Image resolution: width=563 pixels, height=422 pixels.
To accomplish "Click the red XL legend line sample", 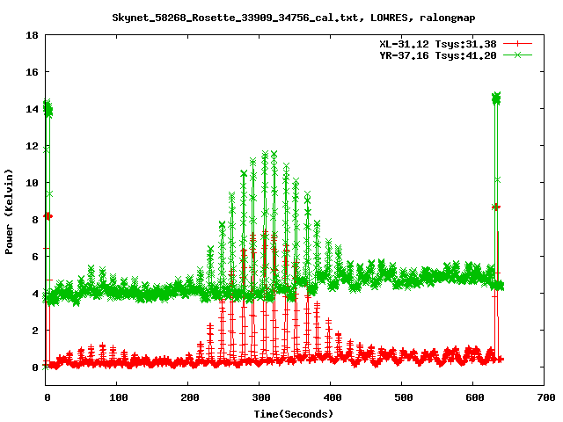I will tap(517, 44).
